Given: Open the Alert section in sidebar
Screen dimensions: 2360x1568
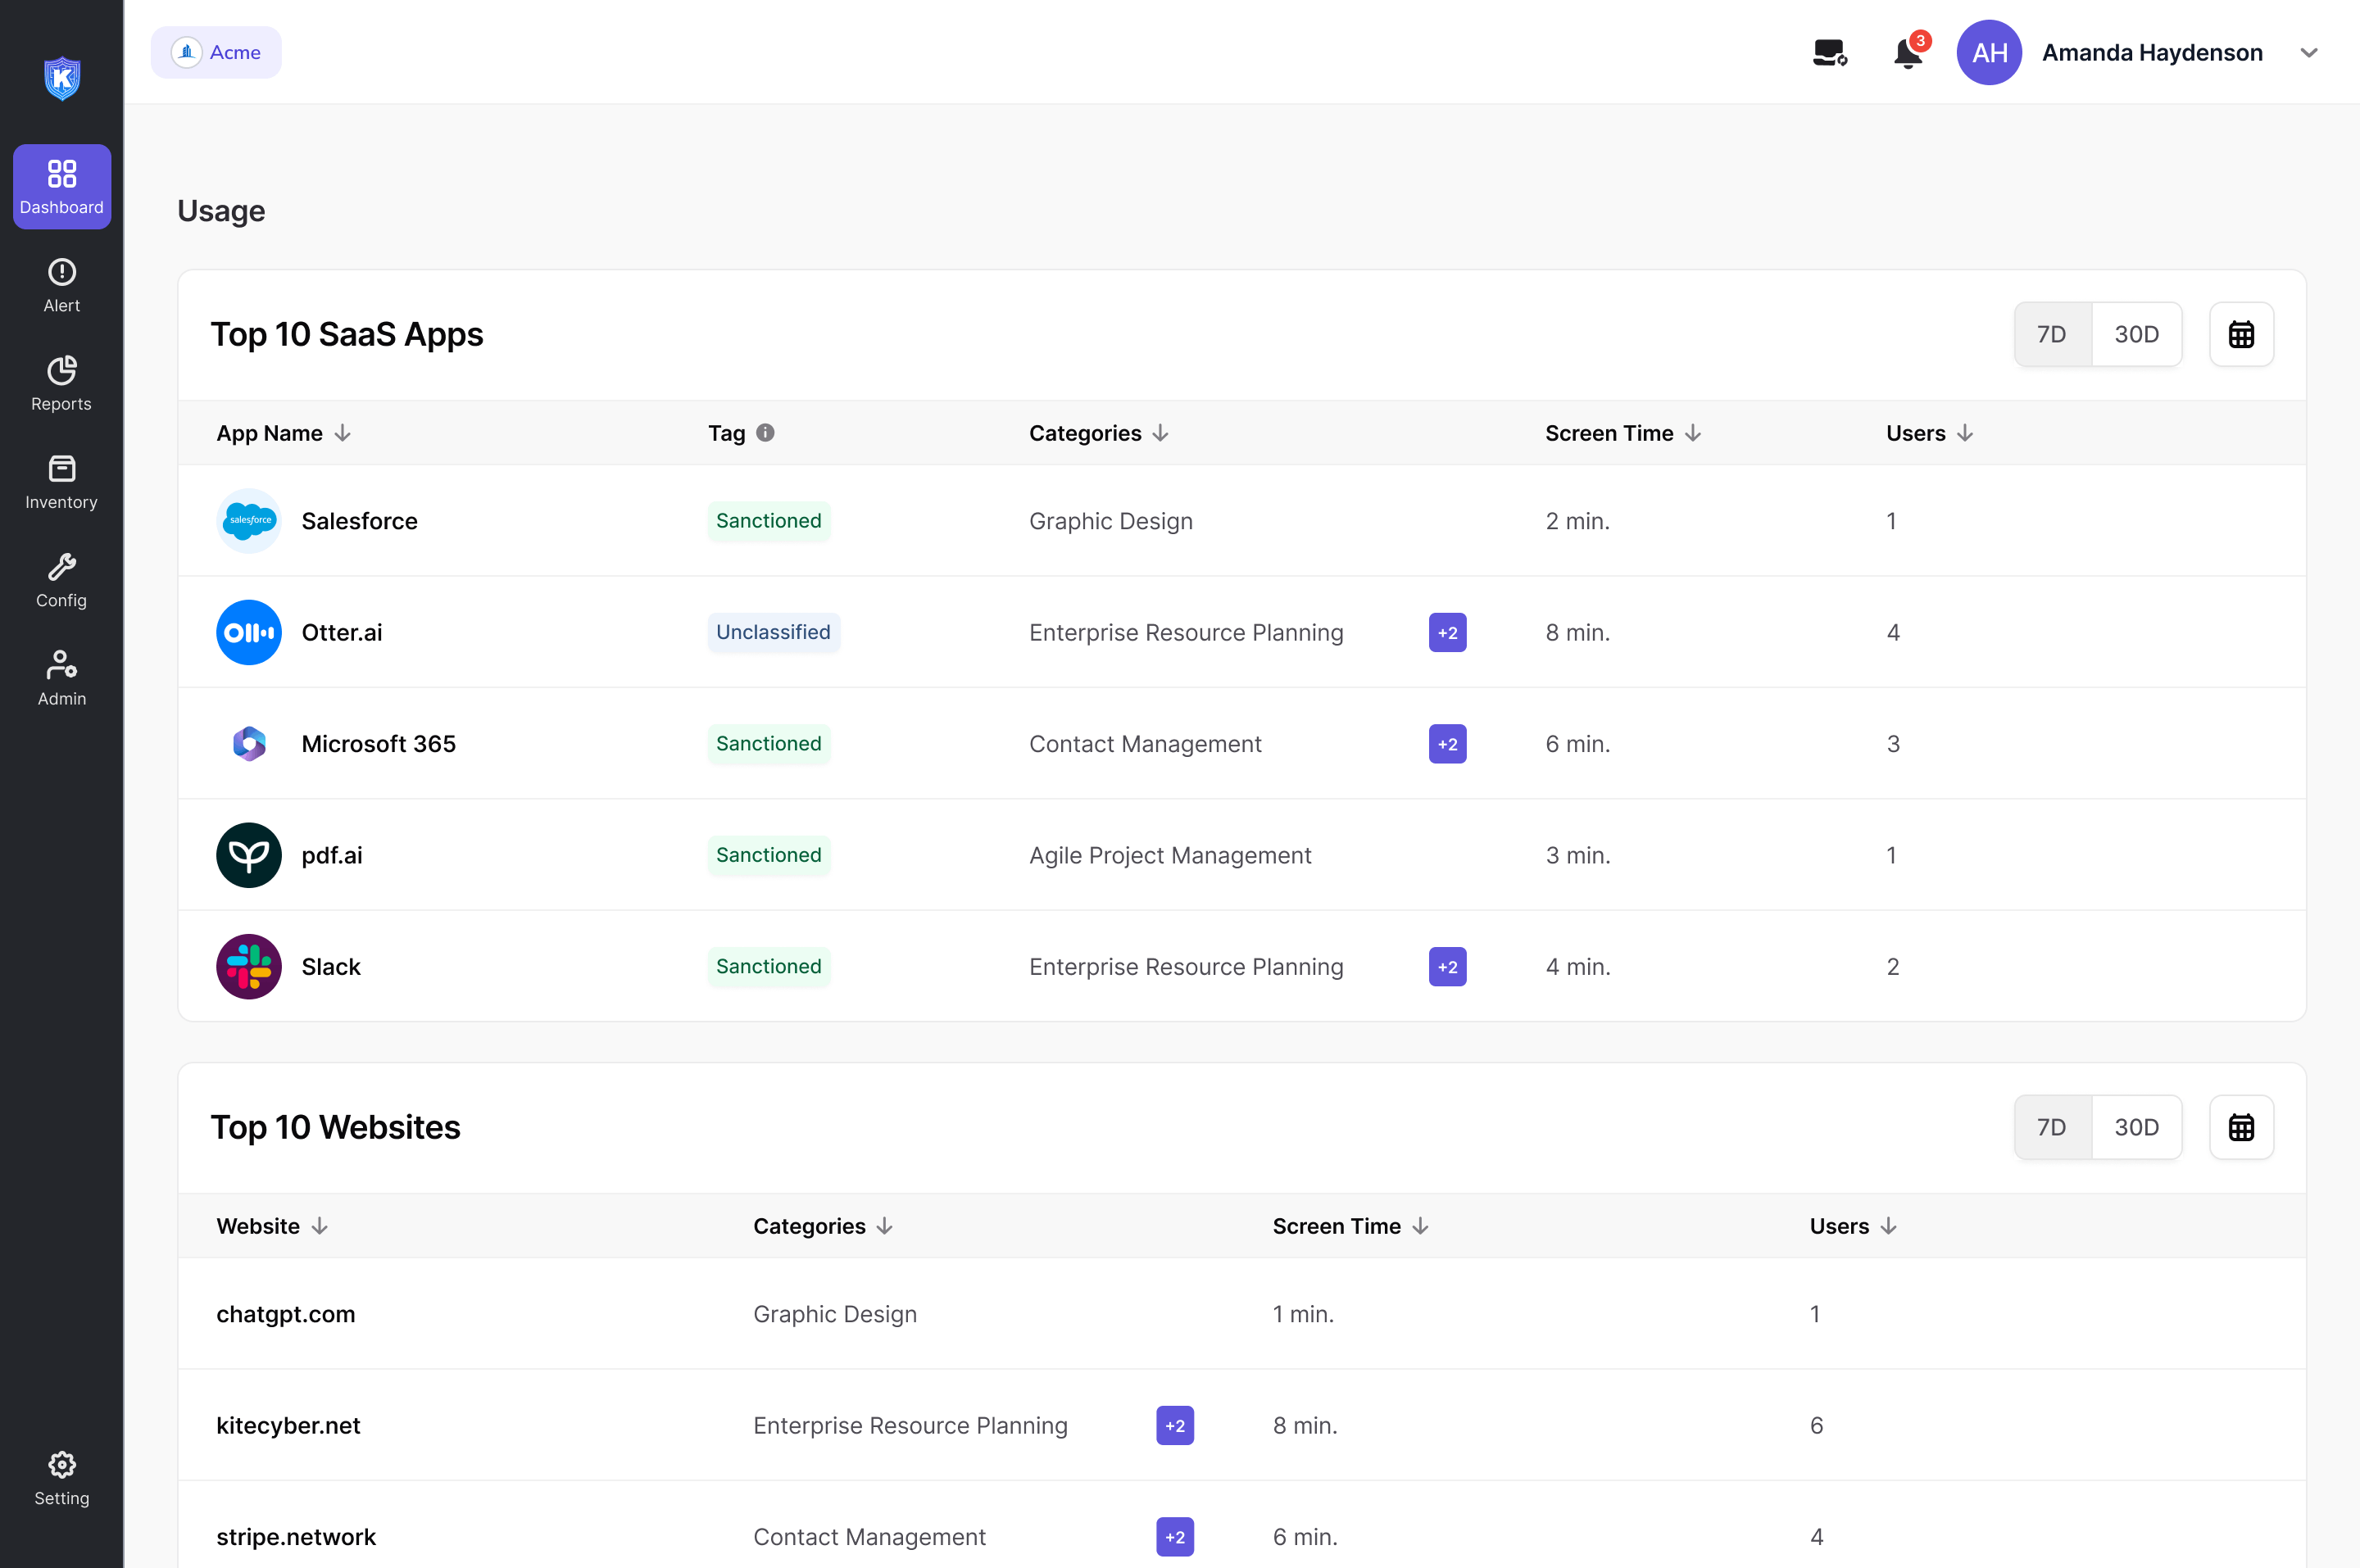Looking at the screenshot, I should coord(61,286).
